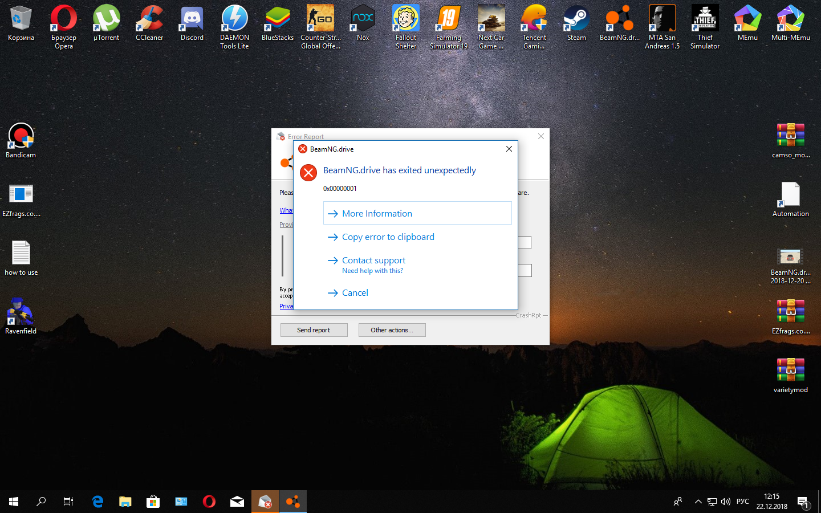Image resolution: width=821 pixels, height=513 pixels.
Task: Select the Bandicam desktop icon
Action: pyautogui.click(x=21, y=141)
